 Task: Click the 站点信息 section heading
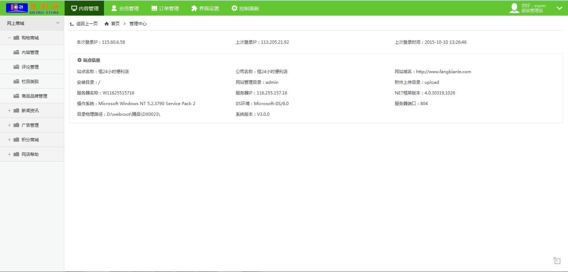coord(92,60)
